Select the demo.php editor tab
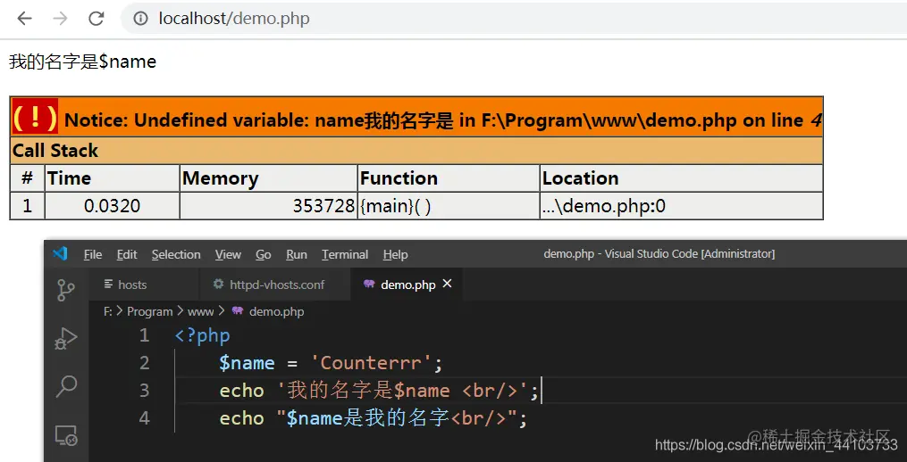The width and height of the screenshot is (907, 462). [407, 285]
